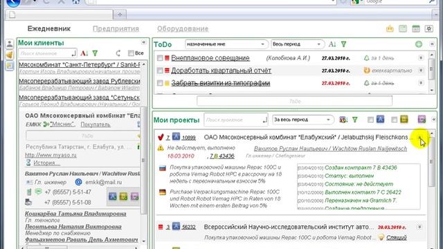Viewport: 443px width, 249px height.
Task: Sort the Мои клиенты list alphabetically
Action: click(x=84, y=53)
